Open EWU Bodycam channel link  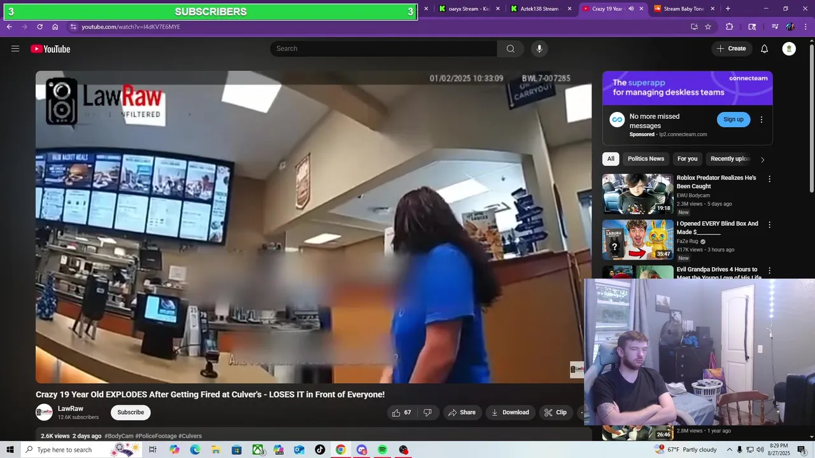pyautogui.click(x=693, y=195)
